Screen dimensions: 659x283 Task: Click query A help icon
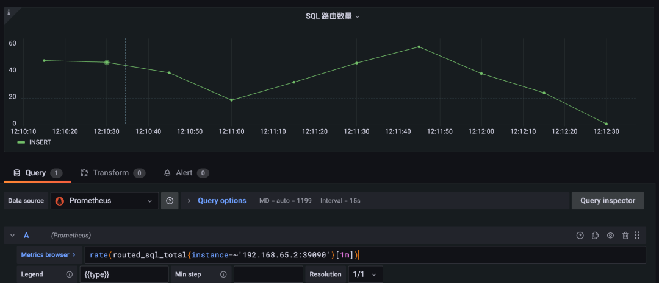tap(580, 235)
